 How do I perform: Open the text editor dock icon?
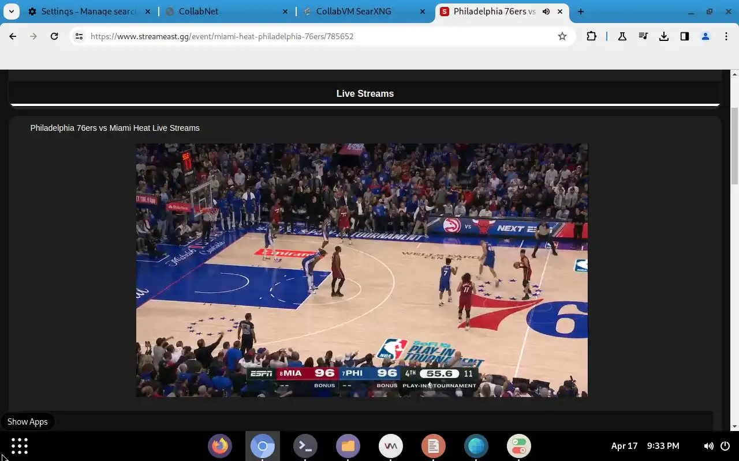[x=434, y=446]
